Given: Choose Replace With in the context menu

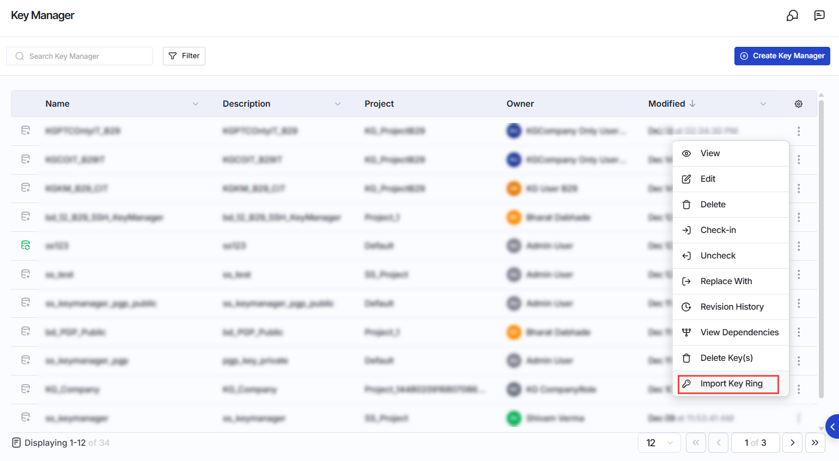Looking at the screenshot, I should [x=731, y=281].
